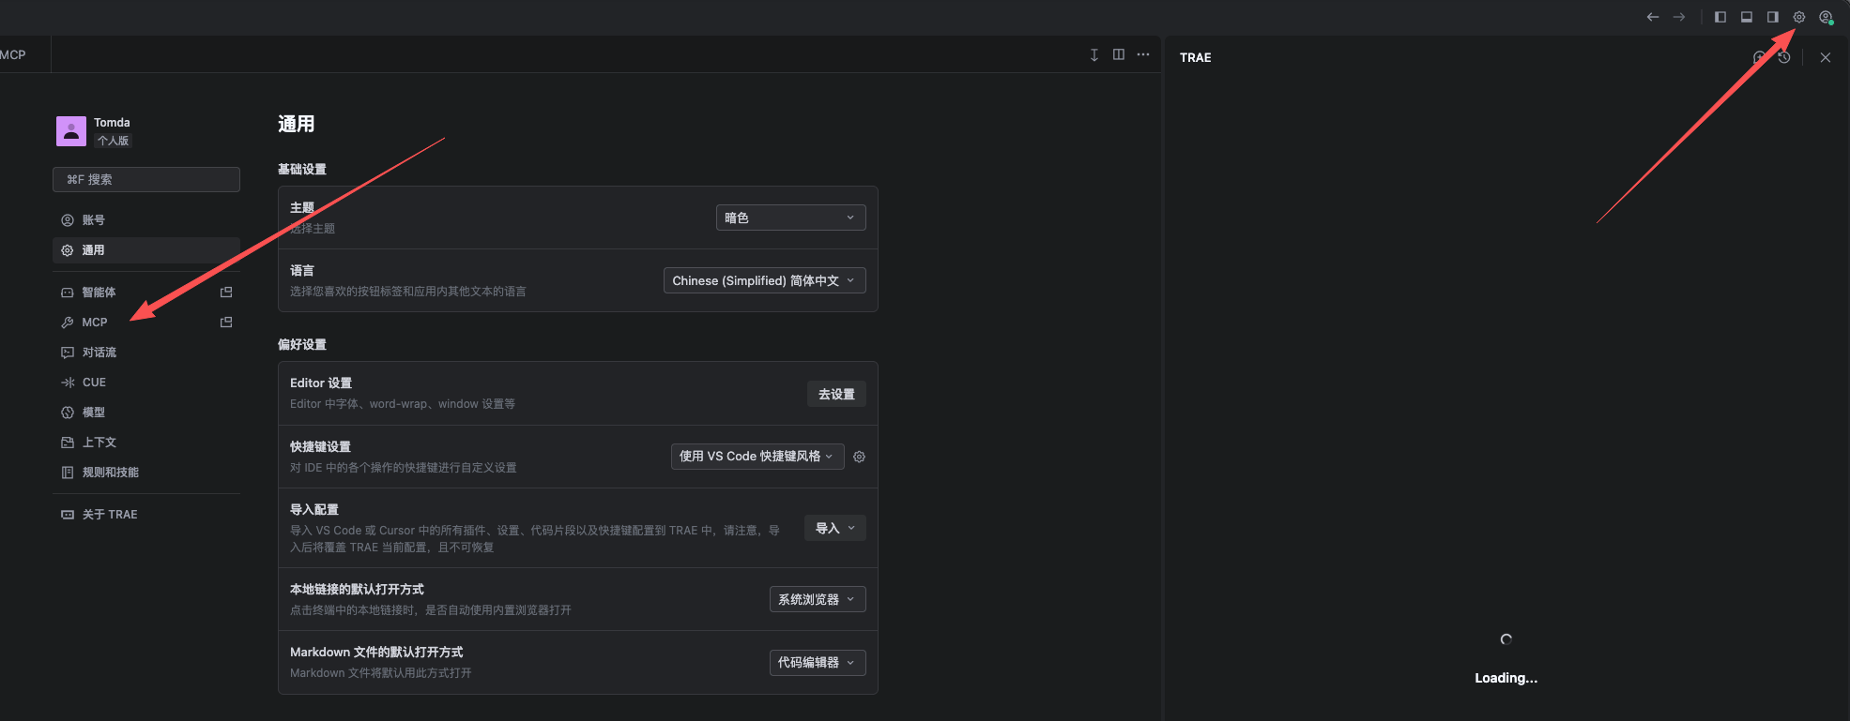Click the TRAE panel title
Screen dimensions: 1850x721
pyautogui.click(x=1196, y=58)
